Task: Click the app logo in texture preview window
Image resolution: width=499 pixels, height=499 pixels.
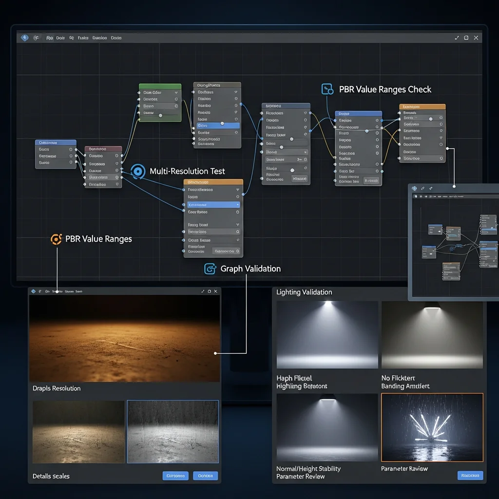Action: tap(34, 291)
